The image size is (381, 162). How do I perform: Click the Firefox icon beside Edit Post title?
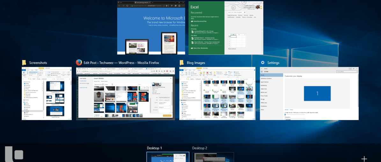click(x=79, y=63)
